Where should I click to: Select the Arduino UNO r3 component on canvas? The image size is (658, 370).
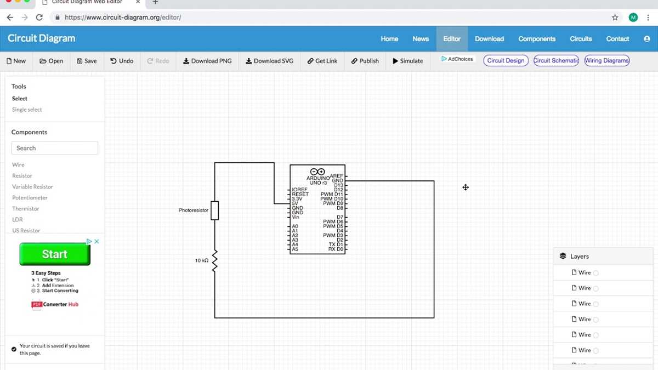coord(317,209)
